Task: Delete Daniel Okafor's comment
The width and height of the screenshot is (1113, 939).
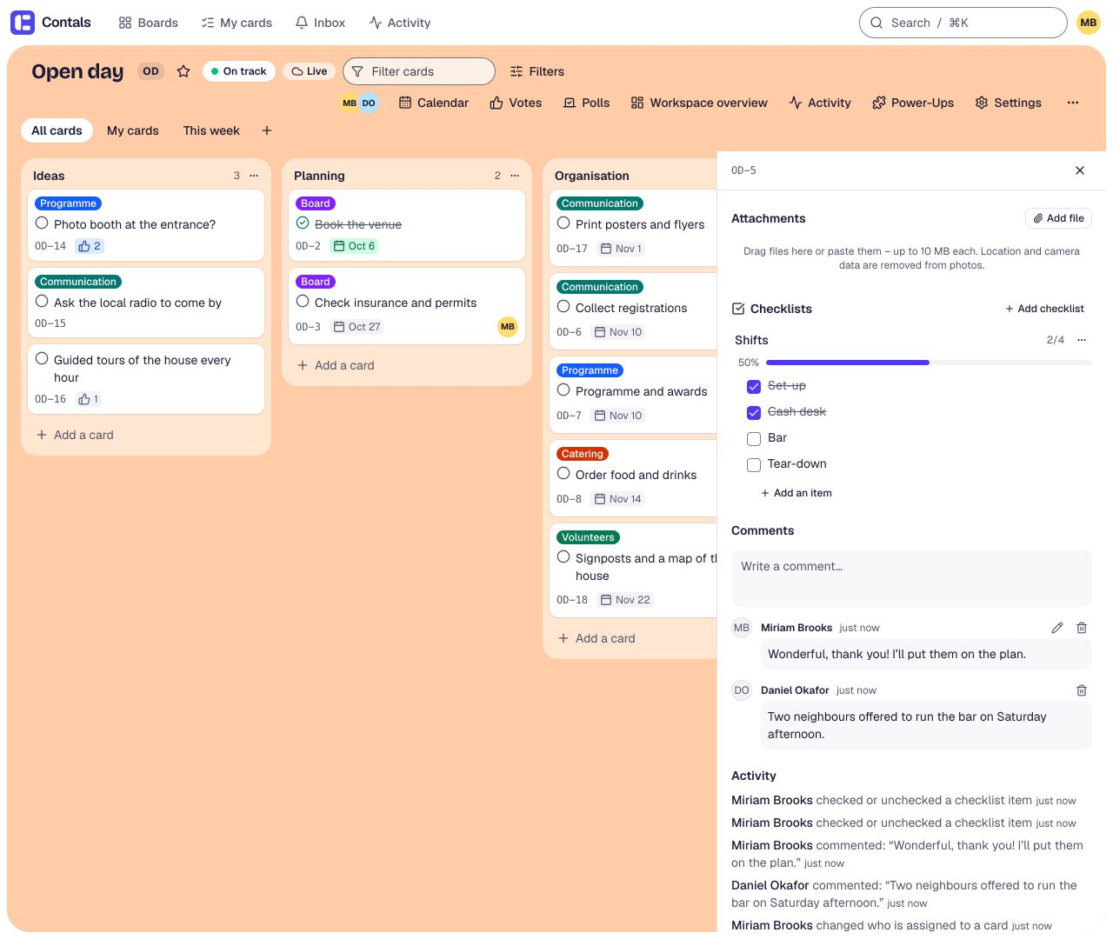Action: pyautogui.click(x=1082, y=690)
